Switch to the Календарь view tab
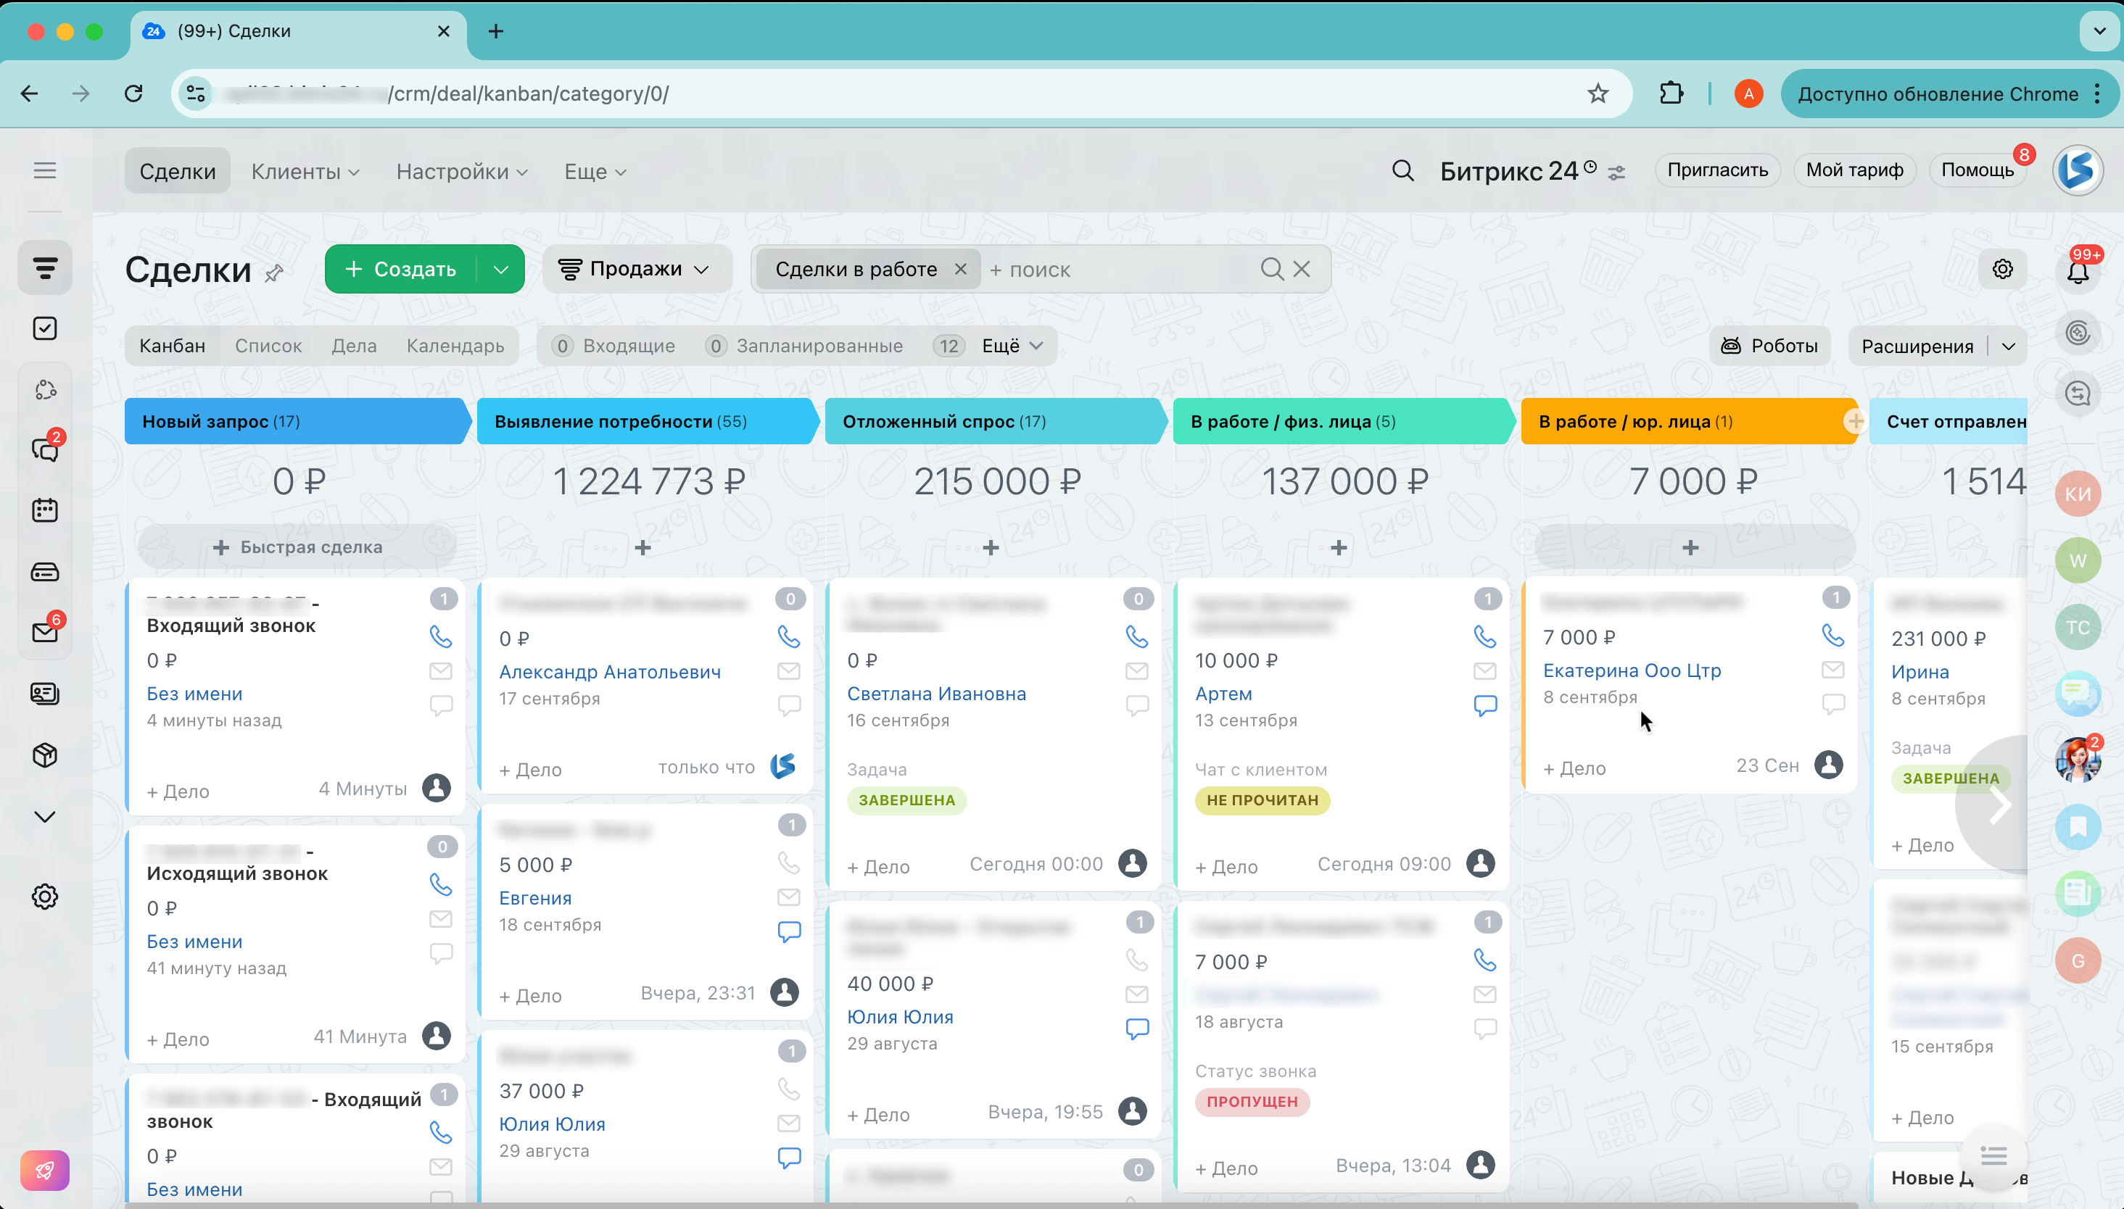 (x=455, y=346)
